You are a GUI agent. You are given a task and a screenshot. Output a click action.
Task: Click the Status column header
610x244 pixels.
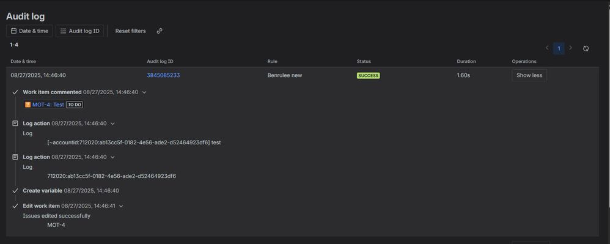(364, 62)
